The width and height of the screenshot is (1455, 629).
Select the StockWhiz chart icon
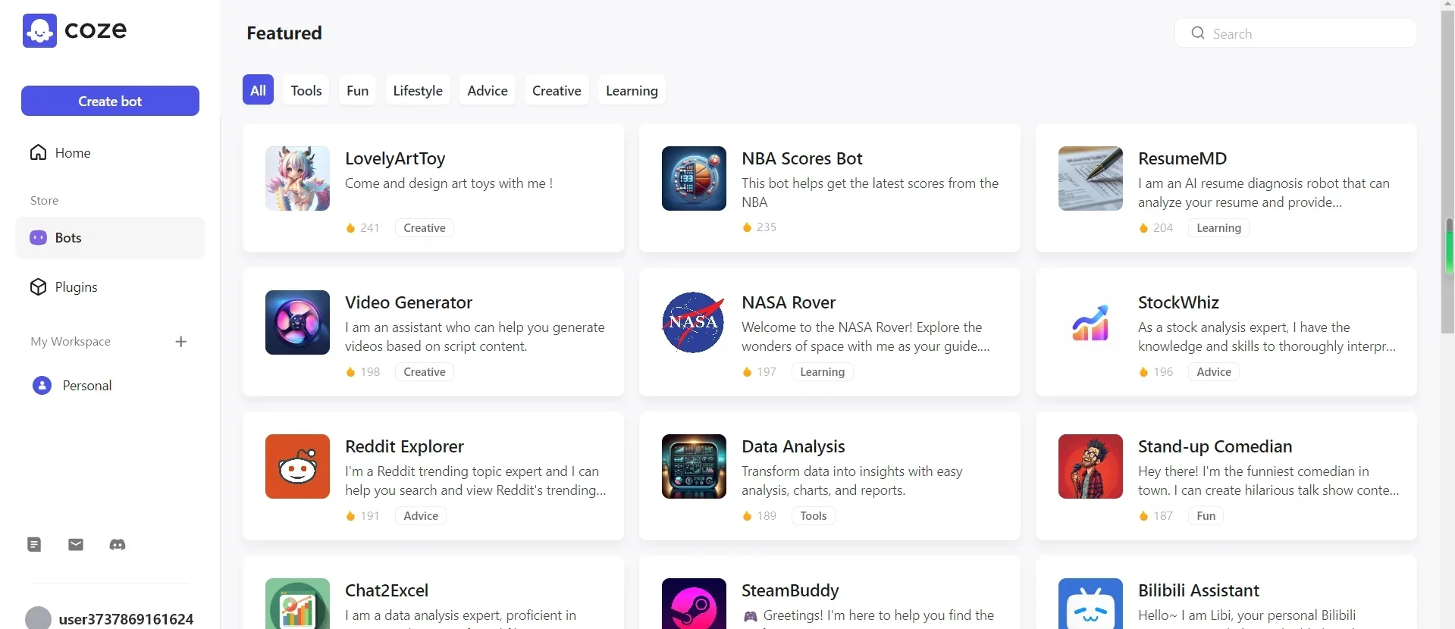(1090, 322)
